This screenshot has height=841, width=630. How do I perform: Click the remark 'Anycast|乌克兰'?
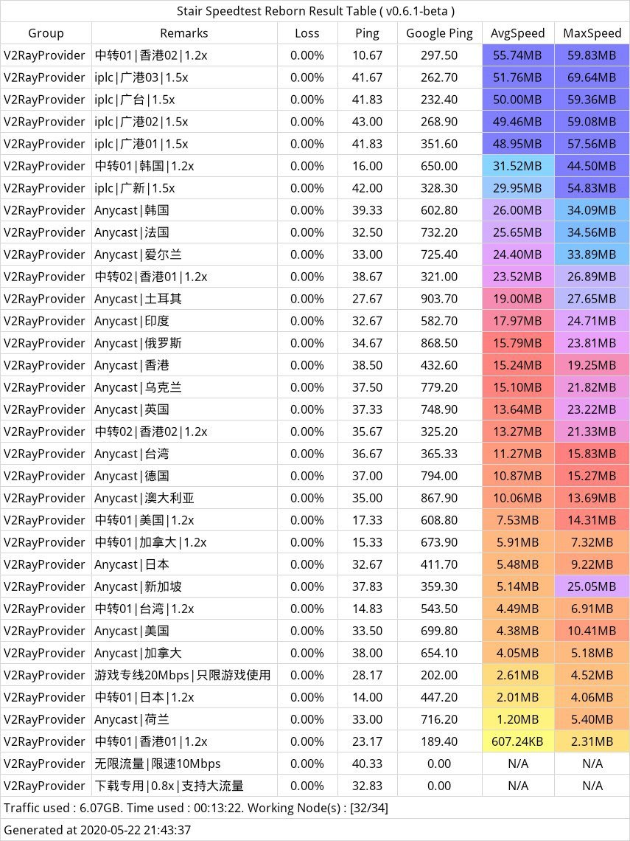point(139,387)
